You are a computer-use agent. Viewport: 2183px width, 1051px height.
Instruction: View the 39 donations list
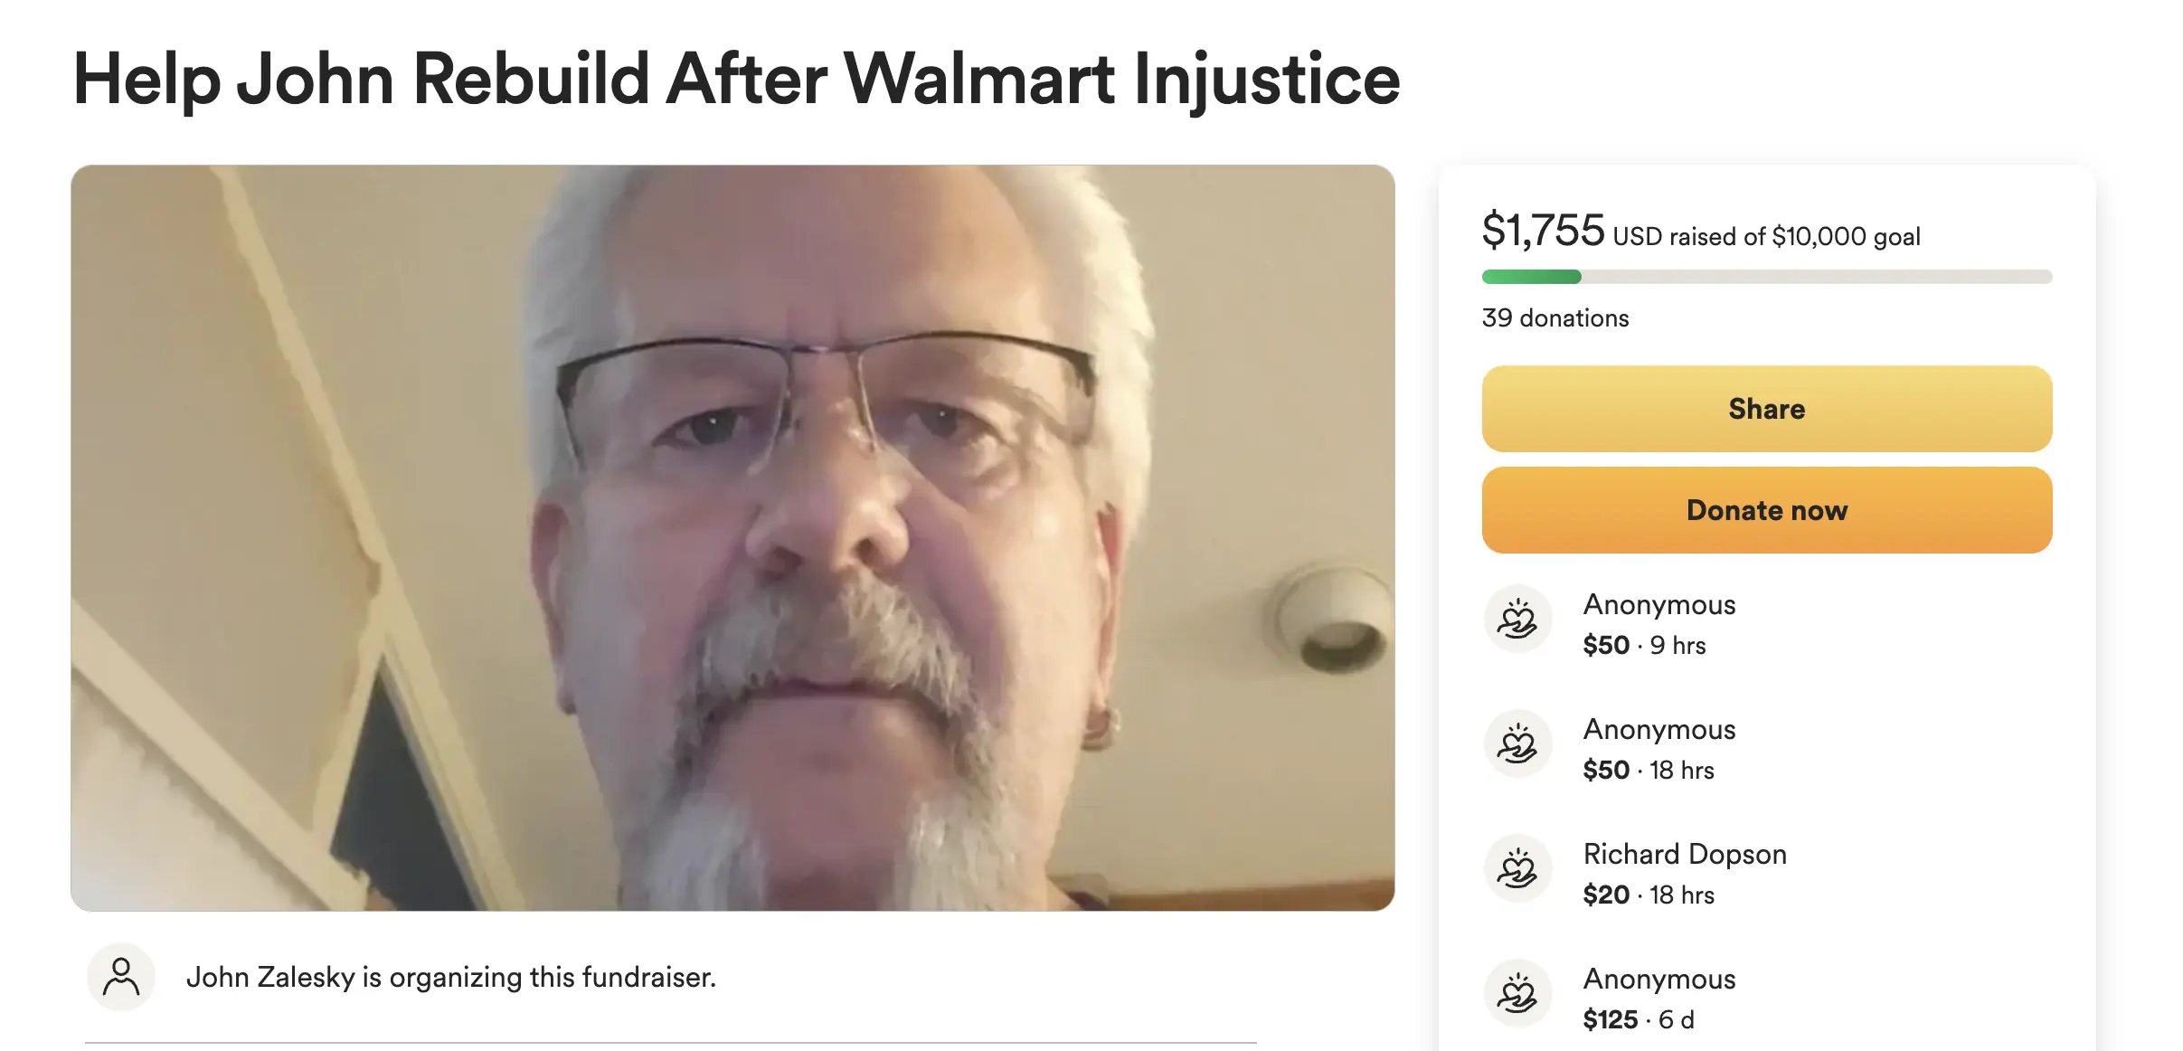1553,317
